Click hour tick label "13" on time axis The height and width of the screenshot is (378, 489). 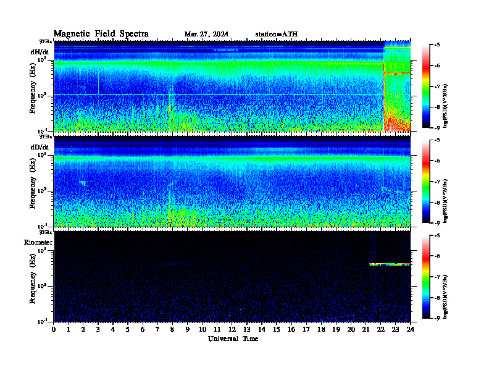point(247,329)
